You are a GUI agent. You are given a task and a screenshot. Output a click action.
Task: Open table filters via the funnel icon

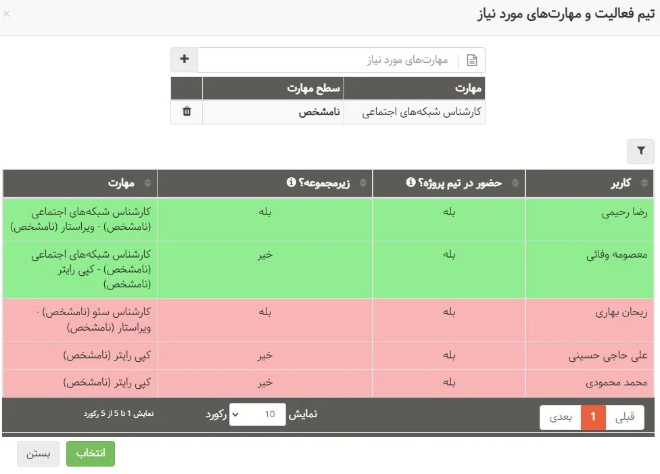point(640,151)
